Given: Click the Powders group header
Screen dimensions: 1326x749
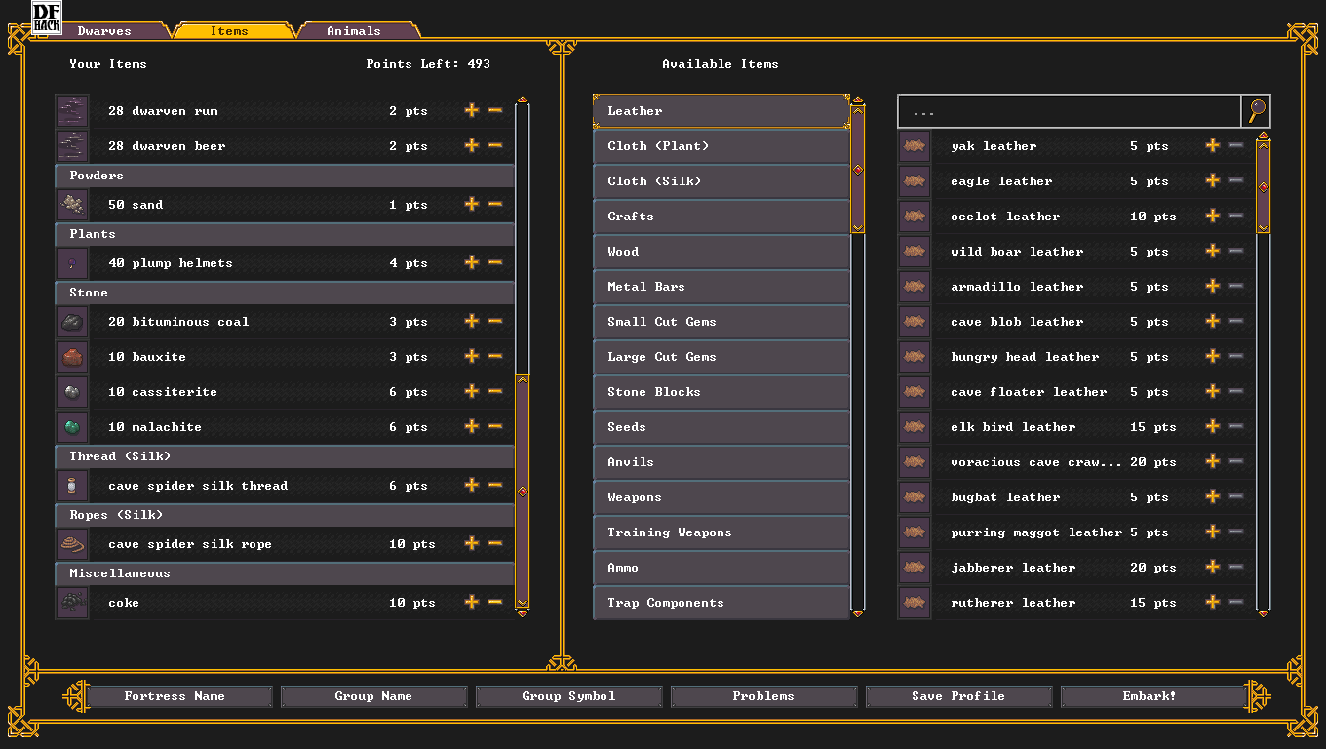Looking at the screenshot, I should point(285,176).
